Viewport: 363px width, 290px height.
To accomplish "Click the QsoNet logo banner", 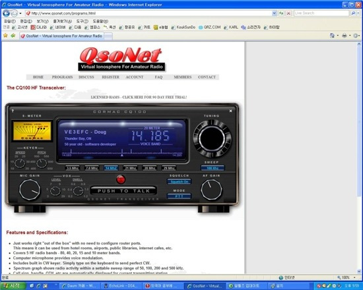I will (x=122, y=59).
